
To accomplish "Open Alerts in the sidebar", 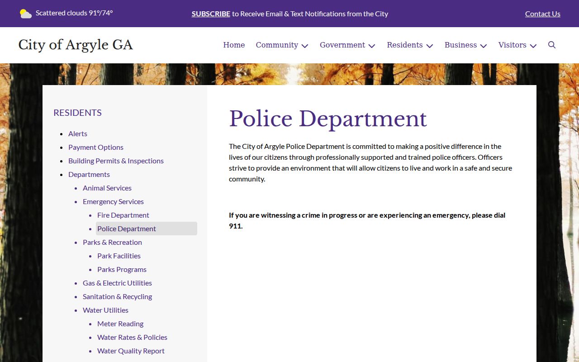I will tap(78, 133).
